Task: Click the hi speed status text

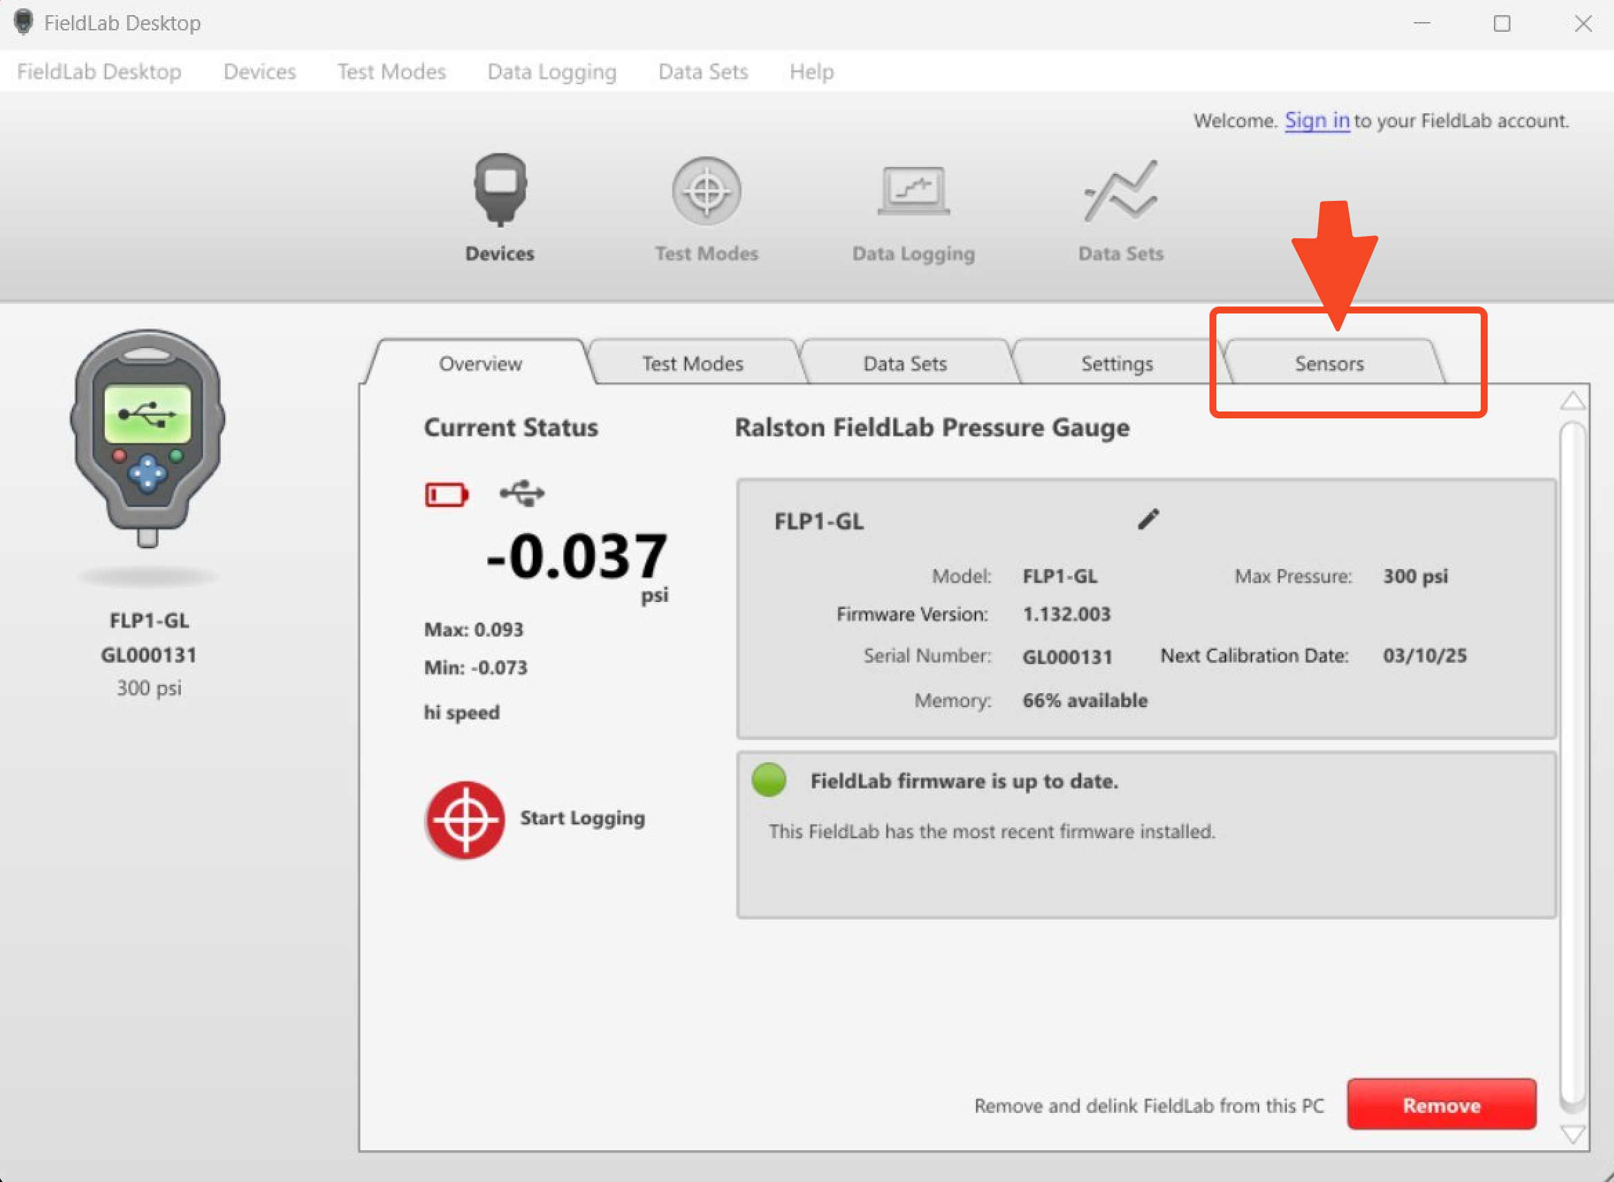Action: point(462,713)
